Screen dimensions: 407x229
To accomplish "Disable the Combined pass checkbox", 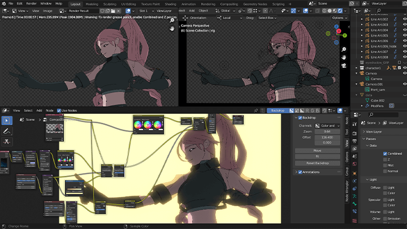I will [x=385, y=154].
